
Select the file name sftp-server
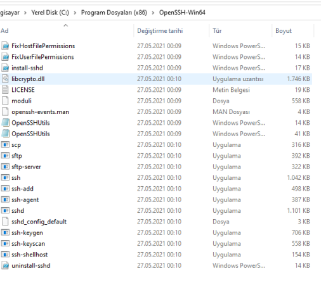click(26, 167)
